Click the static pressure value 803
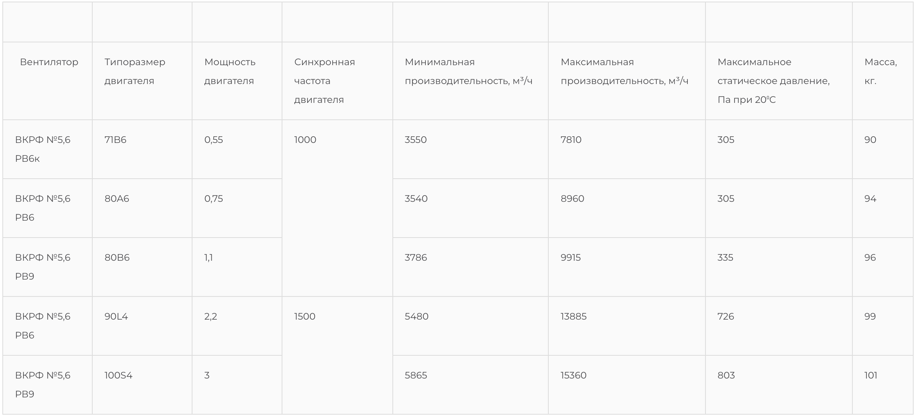 coord(726,375)
